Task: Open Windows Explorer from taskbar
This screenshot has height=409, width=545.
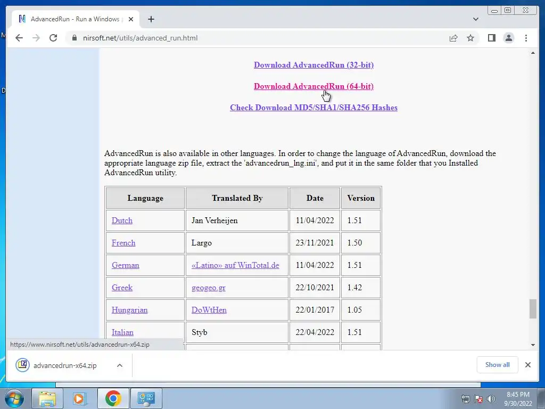Action: click(47, 398)
